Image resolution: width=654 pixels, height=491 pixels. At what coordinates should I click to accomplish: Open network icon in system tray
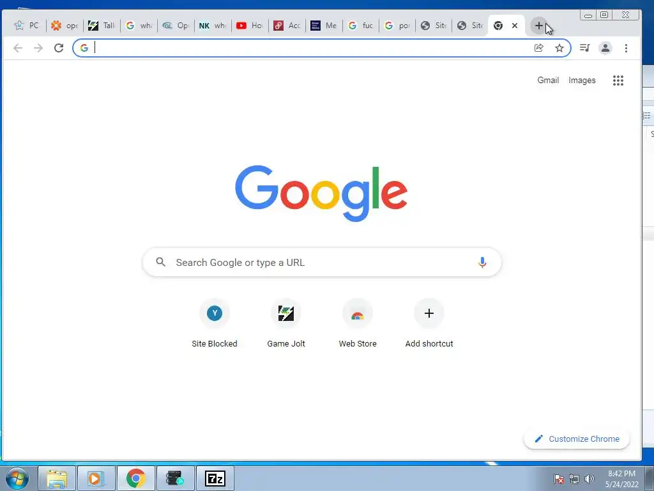click(574, 479)
